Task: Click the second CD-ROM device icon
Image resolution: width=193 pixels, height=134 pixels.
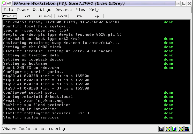Action: click(x=181, y=129)
